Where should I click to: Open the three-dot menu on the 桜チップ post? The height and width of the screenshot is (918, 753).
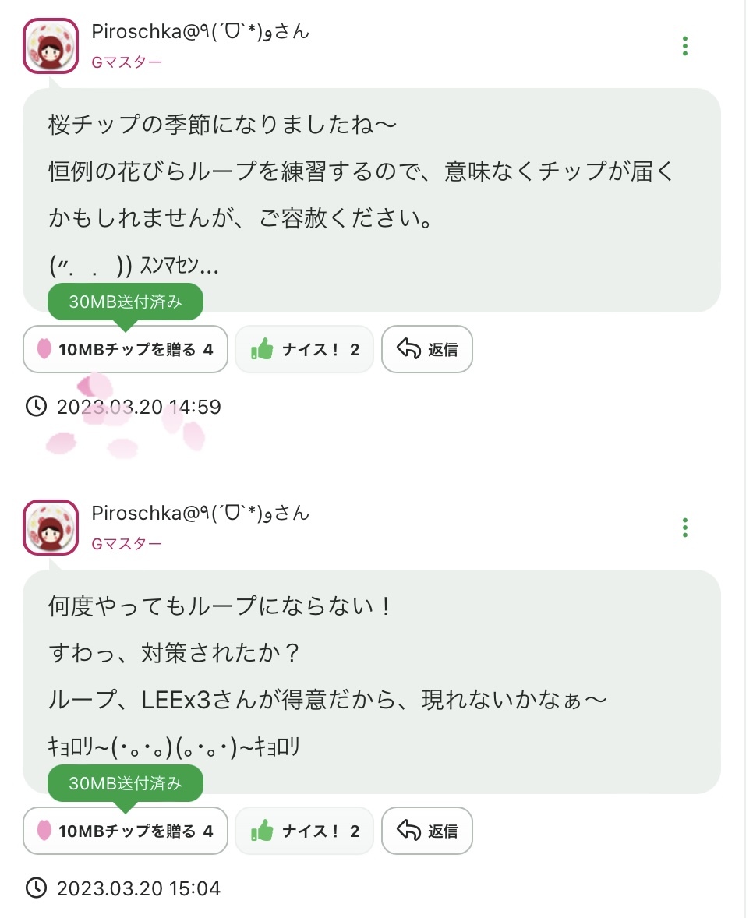tap(684, 46)
